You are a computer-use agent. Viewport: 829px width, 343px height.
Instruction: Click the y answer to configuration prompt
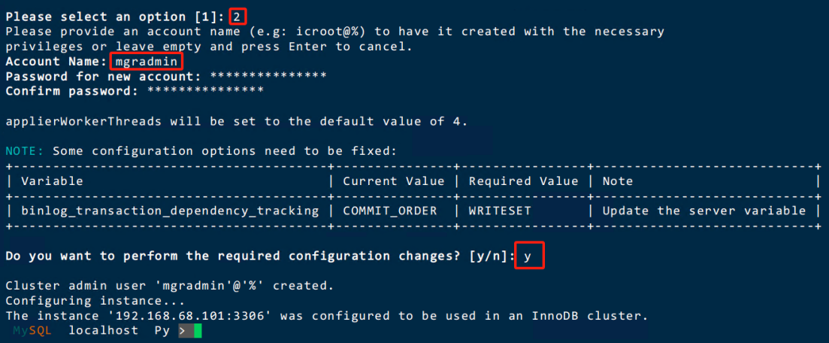pyautogui.click(x=529, y=256)
